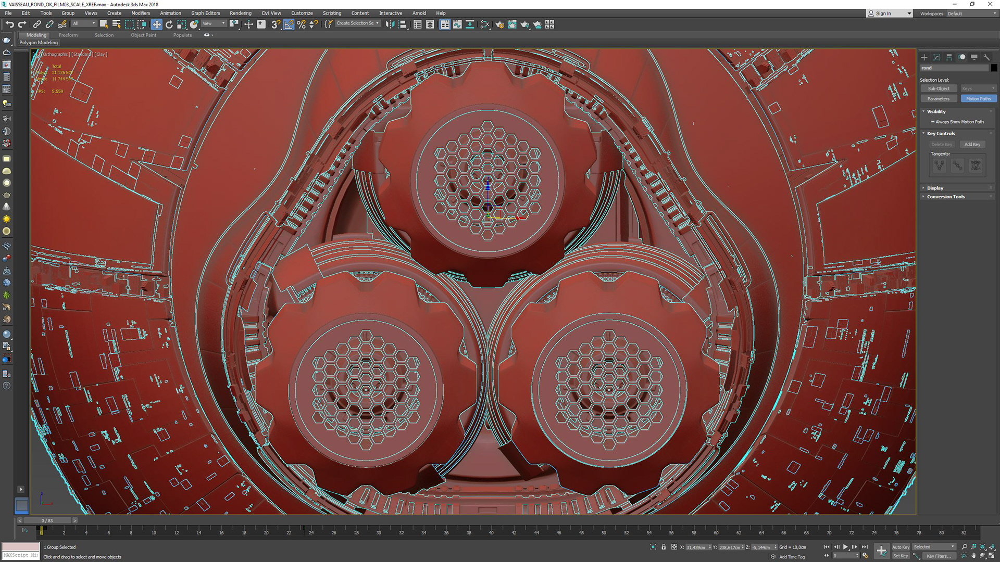Viewport: 1000px width, 562px height.
Task: Switch to the Object Paint ribbon tab
Action: tap(143, 35)
